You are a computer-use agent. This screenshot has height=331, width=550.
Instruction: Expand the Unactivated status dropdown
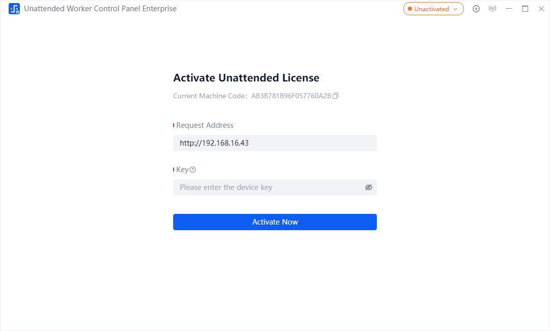click(x=433, y=9)
